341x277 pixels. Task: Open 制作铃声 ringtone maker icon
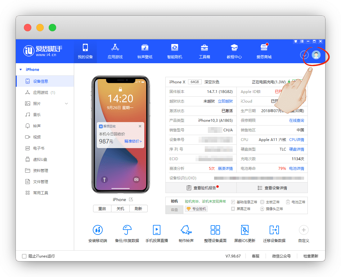pos(186,230)
